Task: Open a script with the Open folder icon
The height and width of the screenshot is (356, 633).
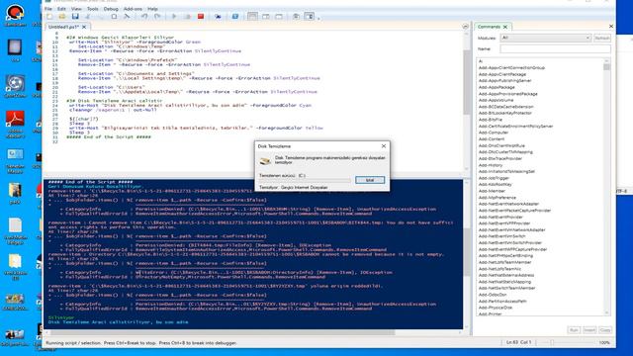Action: pos(62,17)
